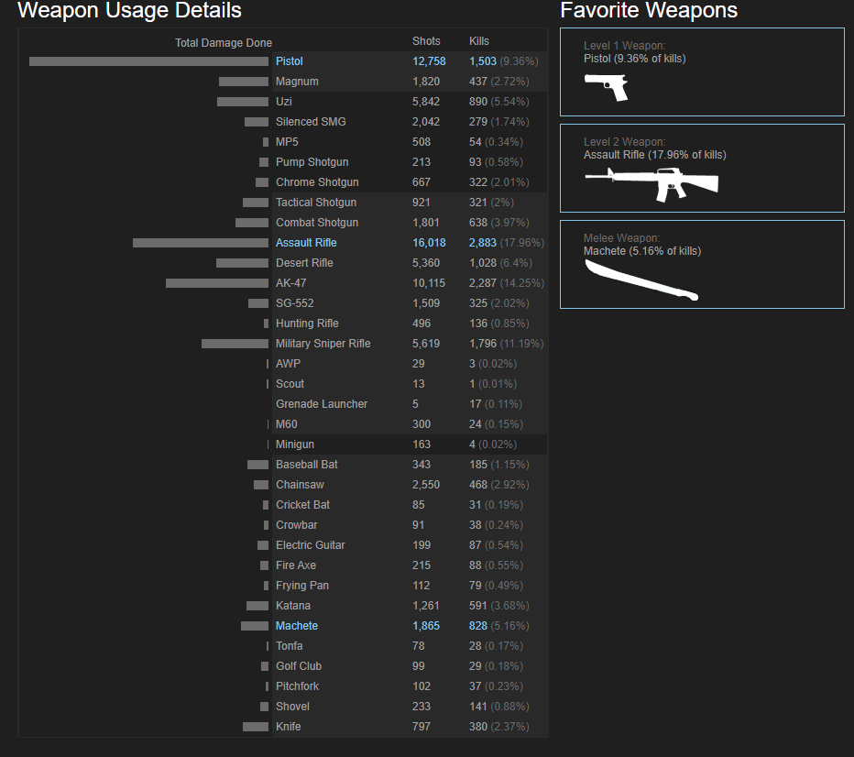Click the Military Sniper Rifle damage bar
The height and width of the screenshot is (757, 854).
point(235,343)
